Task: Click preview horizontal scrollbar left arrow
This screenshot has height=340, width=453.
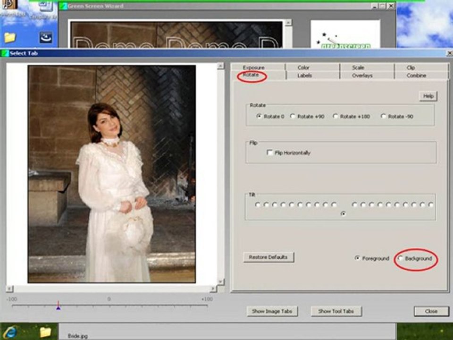Action: (x=9, y=289)
